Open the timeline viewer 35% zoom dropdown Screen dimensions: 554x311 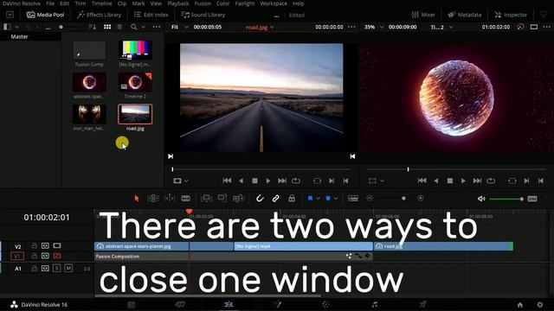(374, 27)
